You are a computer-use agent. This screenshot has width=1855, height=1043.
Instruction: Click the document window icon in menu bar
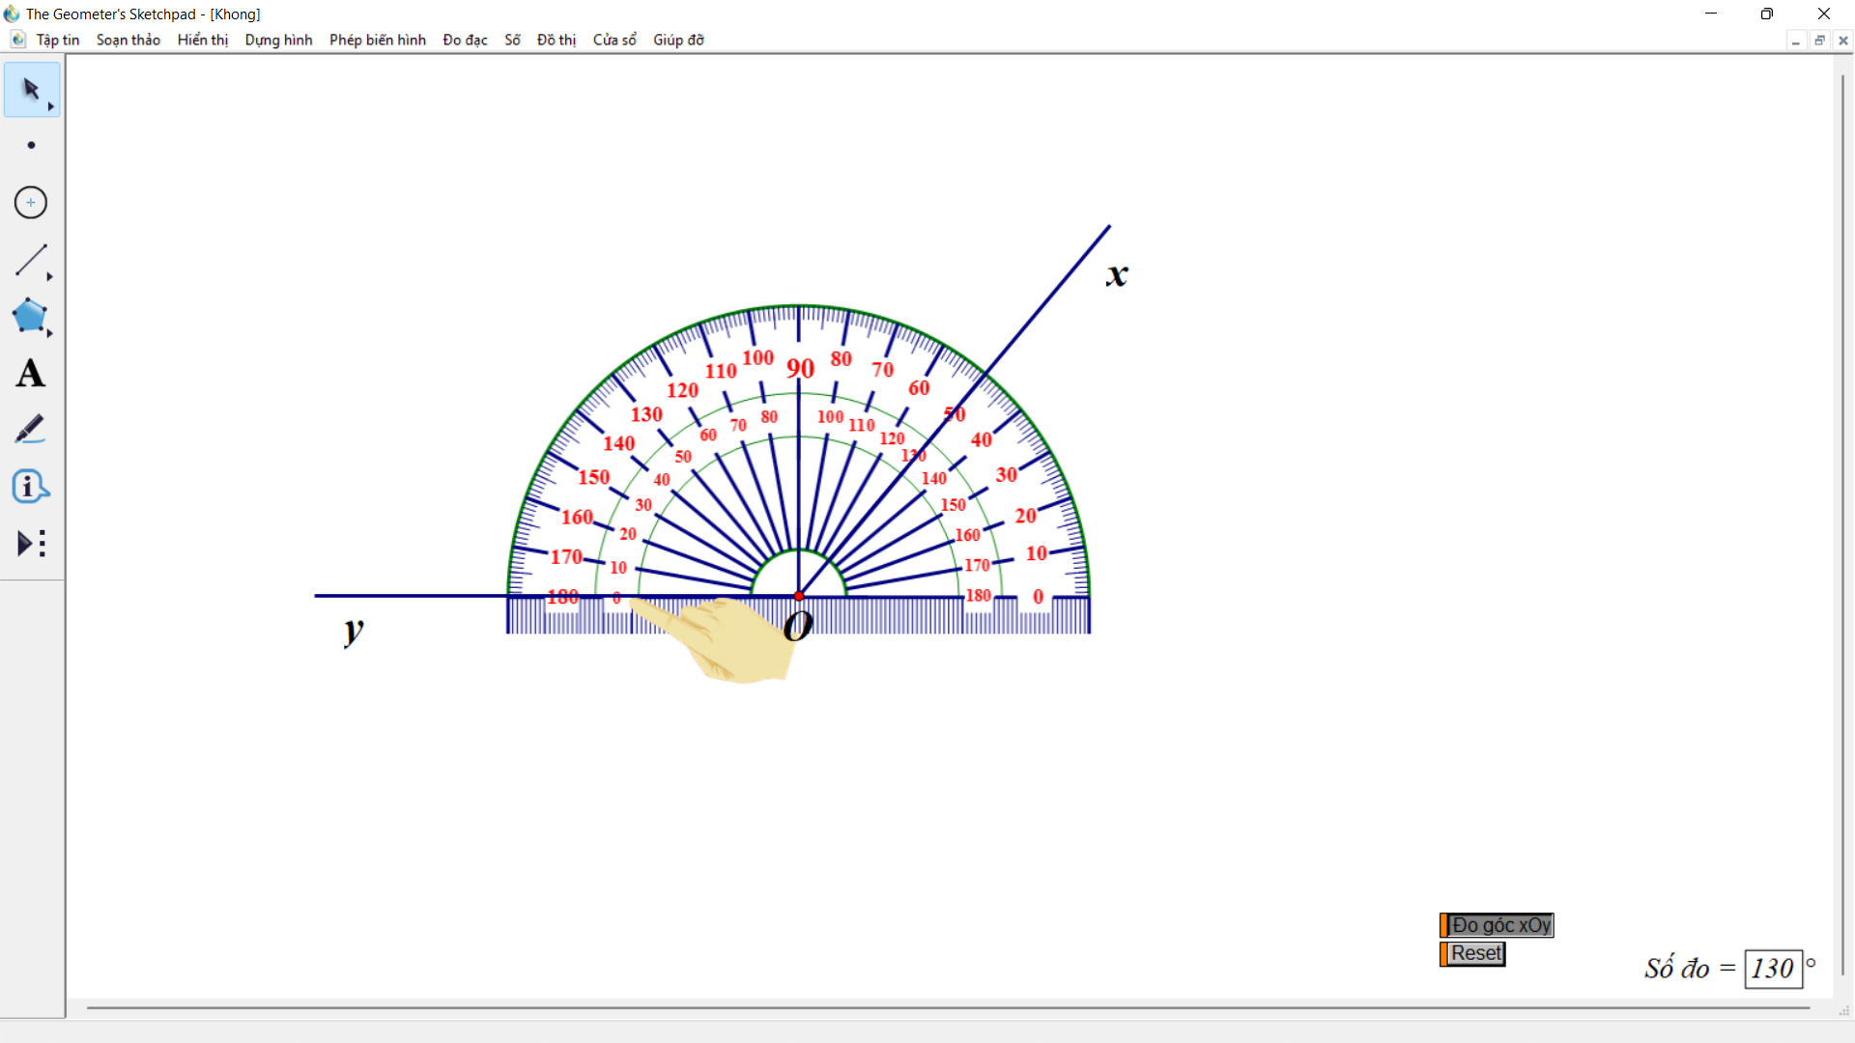click(17, 40)
